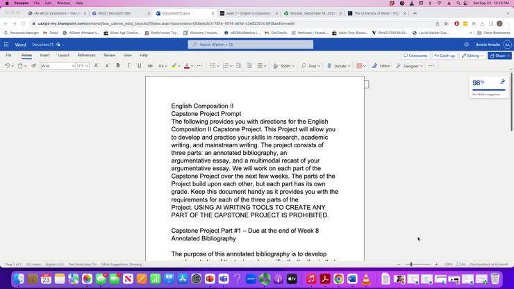Switch to the Insert ribbon tab
The height and width of the screenshot is (289, 514).
pos(44,55)
